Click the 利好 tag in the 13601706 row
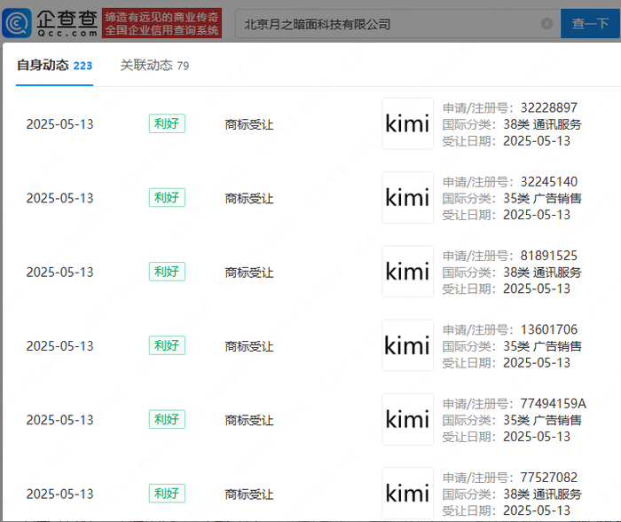621x522 pixels. click(167, 345)
